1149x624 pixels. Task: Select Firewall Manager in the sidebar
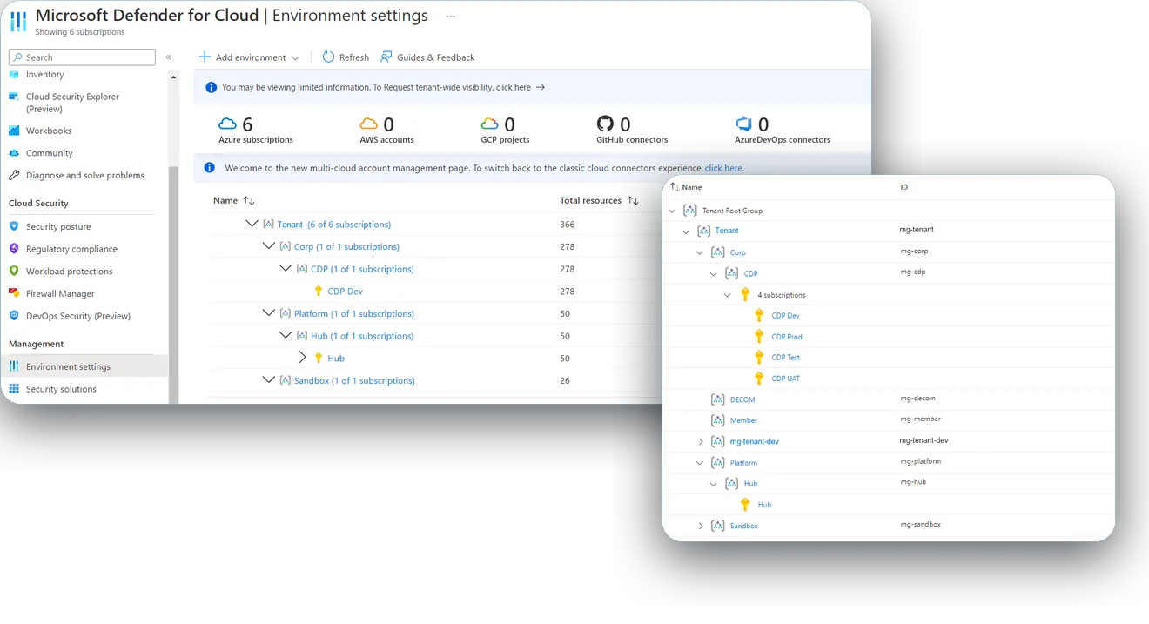click(60, 294)
